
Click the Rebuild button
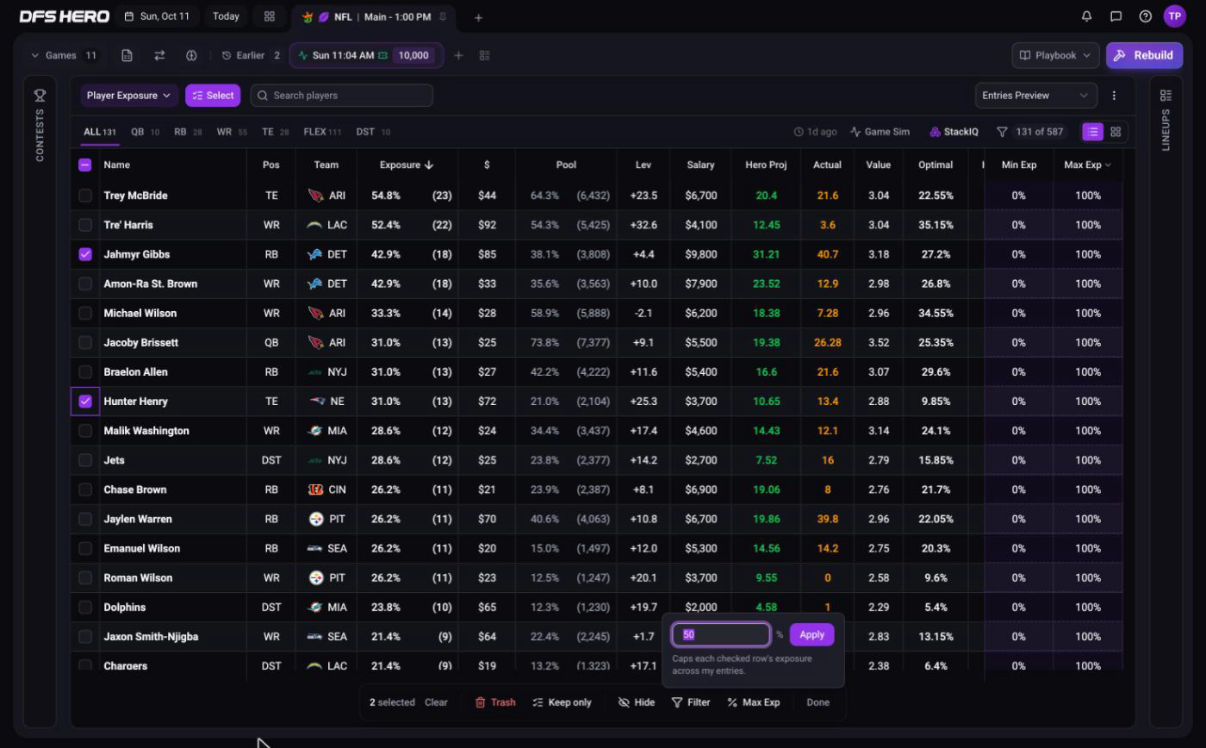[x=1144, y=55]
